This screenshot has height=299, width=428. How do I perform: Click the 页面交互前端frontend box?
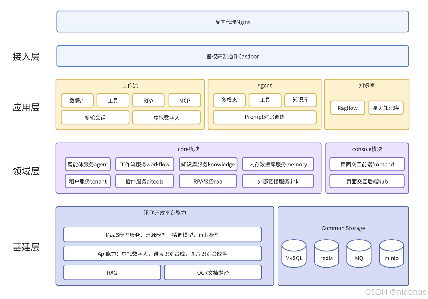click(x=367, y=164)
